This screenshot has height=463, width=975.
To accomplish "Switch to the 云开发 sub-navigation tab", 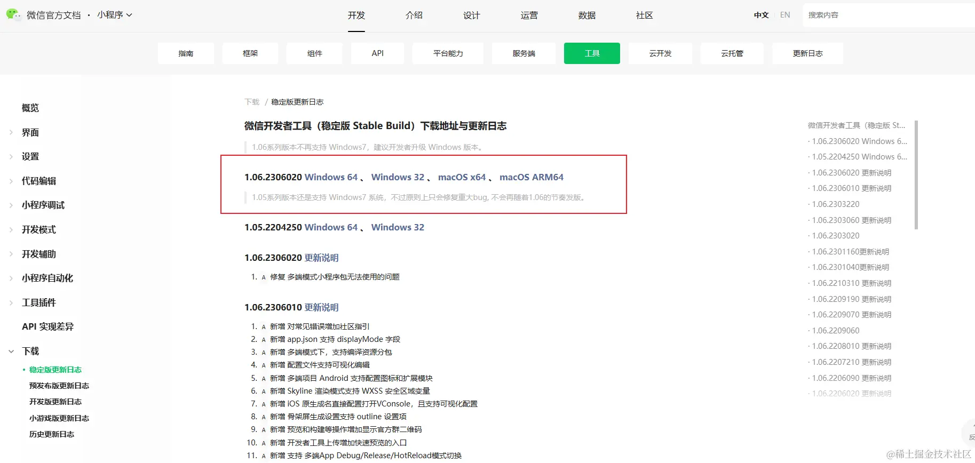I will [x=661, y=53].
